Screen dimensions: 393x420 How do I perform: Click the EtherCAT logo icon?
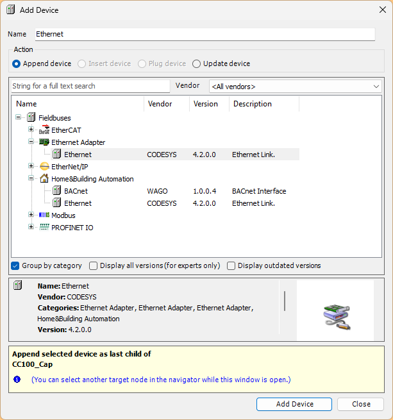tap(44, 130)
